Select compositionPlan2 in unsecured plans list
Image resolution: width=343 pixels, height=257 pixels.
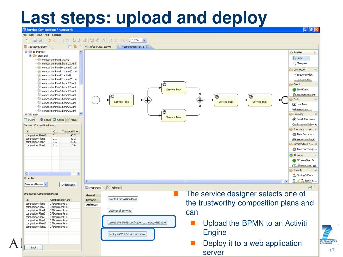click(x=52, y=204)
